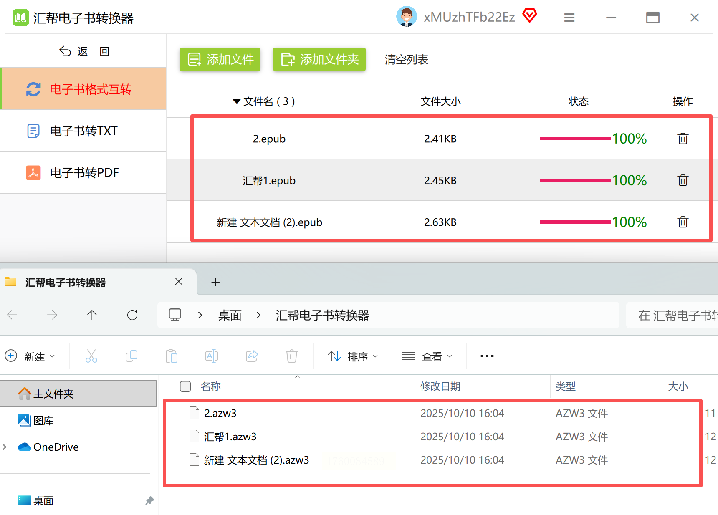Viewport: 718px width, 515px height.
Task: Click 清空列表 to clear the list
Action: pyautogui.click(x=406, y=60)
